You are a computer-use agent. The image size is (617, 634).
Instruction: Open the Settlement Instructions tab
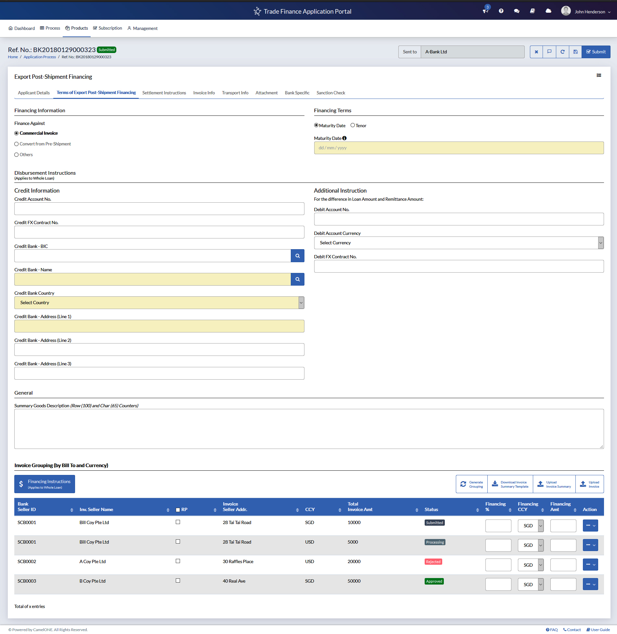point(164,93)
